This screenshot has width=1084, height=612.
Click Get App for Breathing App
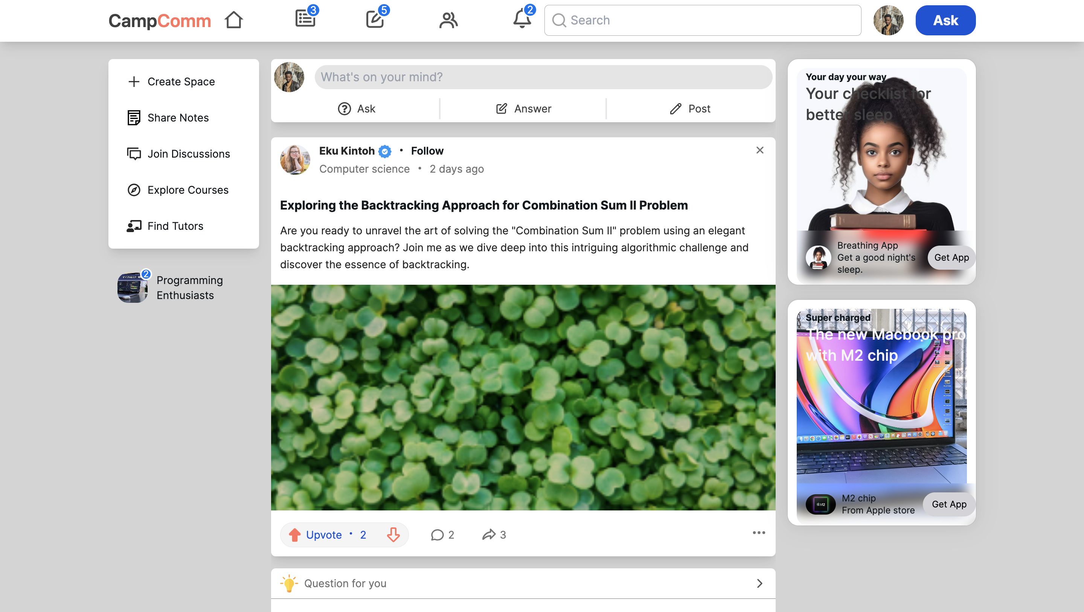pyautogui.click(x=951, y=257)
